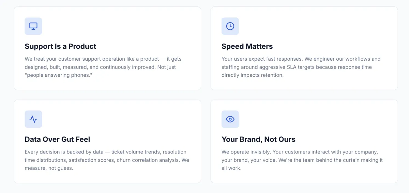Viewport: 409px width, 193px height.
Task: Click the paragraph starting 'Every decision is backed by data'
Action: click(107, 160)
